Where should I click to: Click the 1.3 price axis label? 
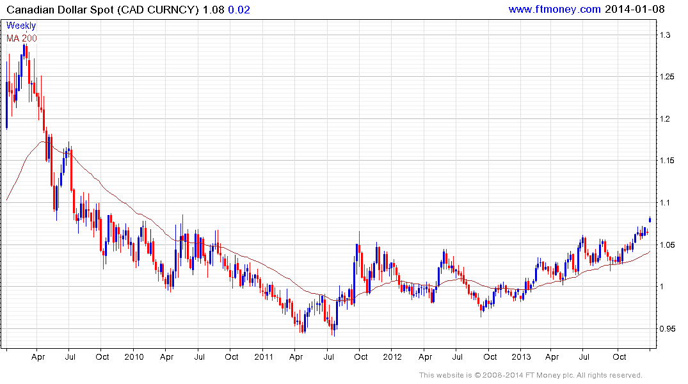tap(665, 35)
